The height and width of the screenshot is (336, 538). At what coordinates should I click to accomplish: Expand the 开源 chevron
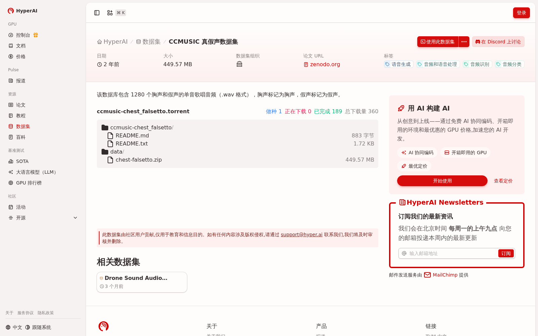(x=75, y=218)
